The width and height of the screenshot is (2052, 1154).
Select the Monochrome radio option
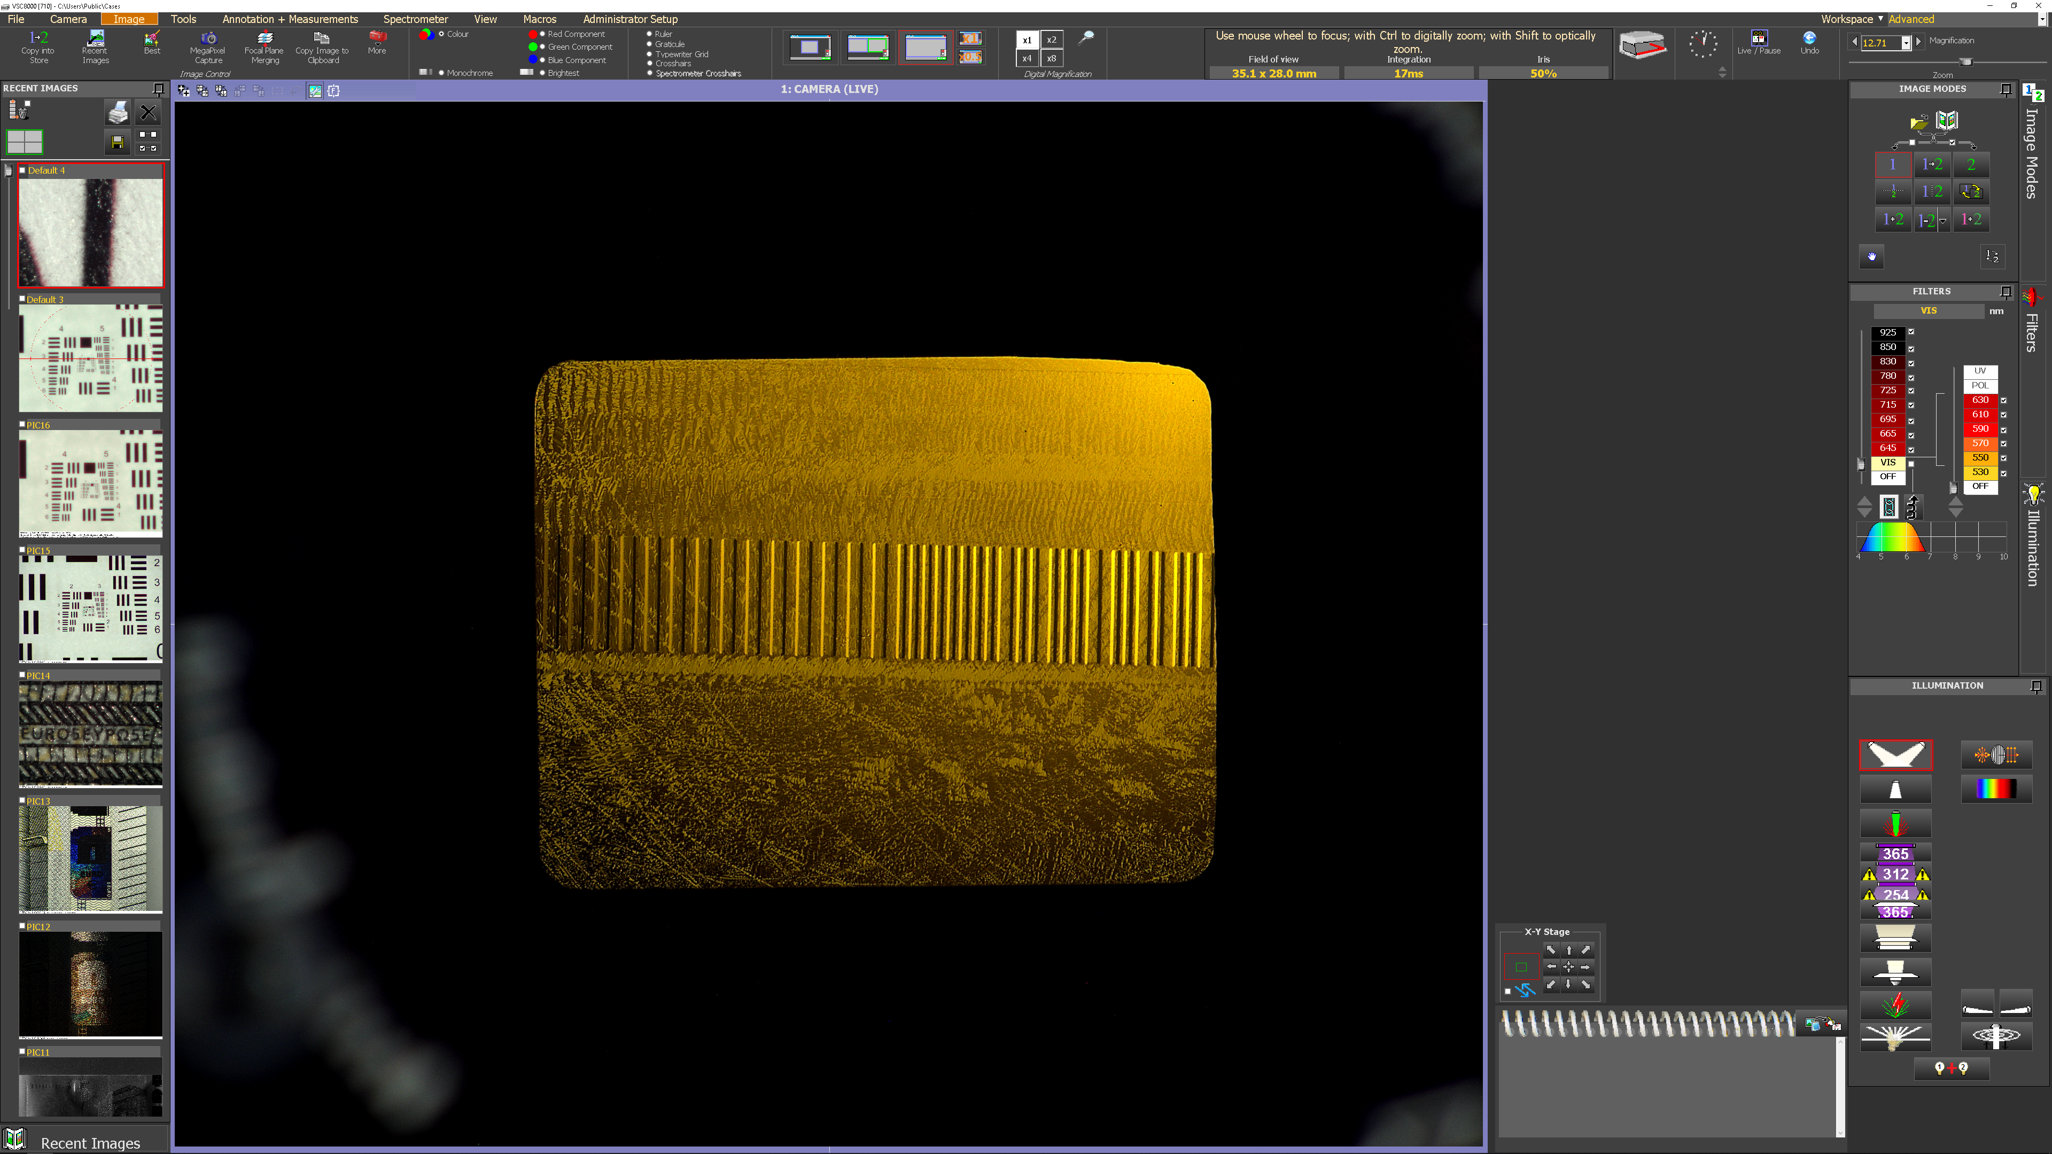click(441, 73)
